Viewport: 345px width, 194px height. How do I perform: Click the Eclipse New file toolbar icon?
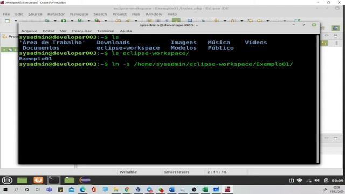[7, 20]
